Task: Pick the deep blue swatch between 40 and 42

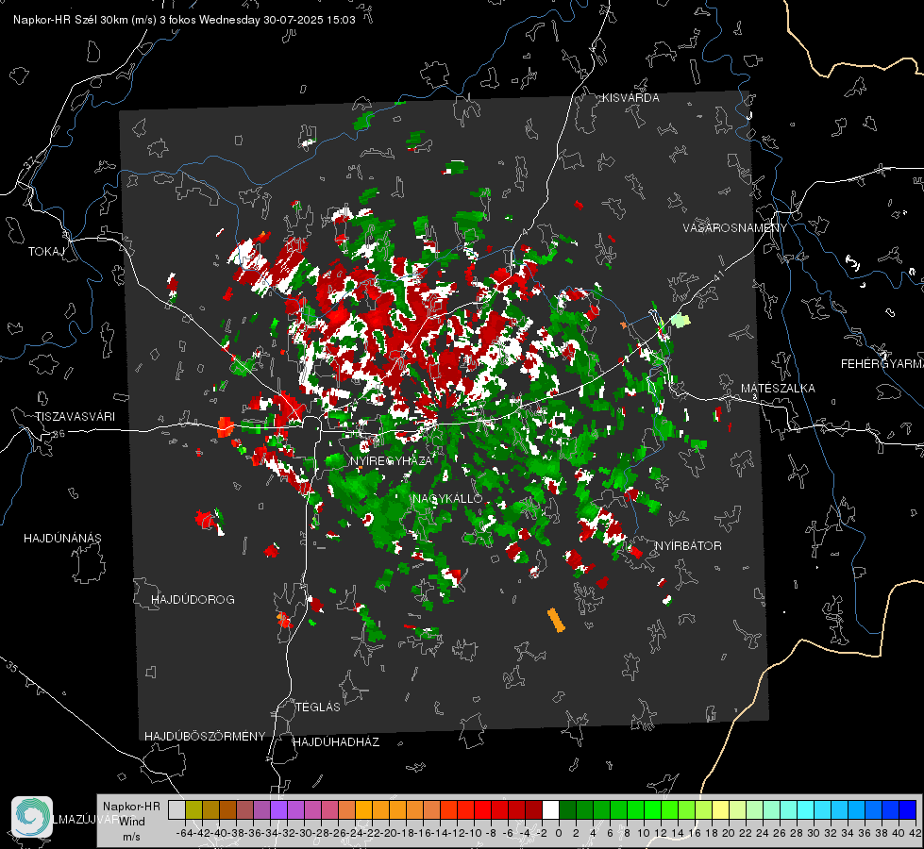Action: click(x=908, y=809)
